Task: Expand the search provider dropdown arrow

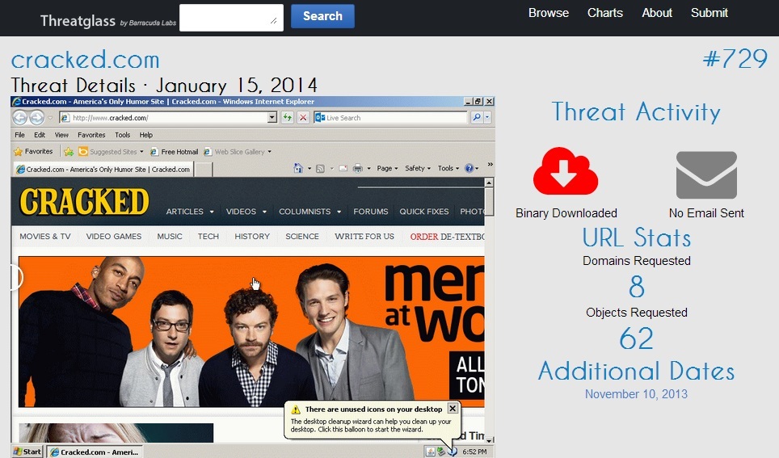Action: 487,118
